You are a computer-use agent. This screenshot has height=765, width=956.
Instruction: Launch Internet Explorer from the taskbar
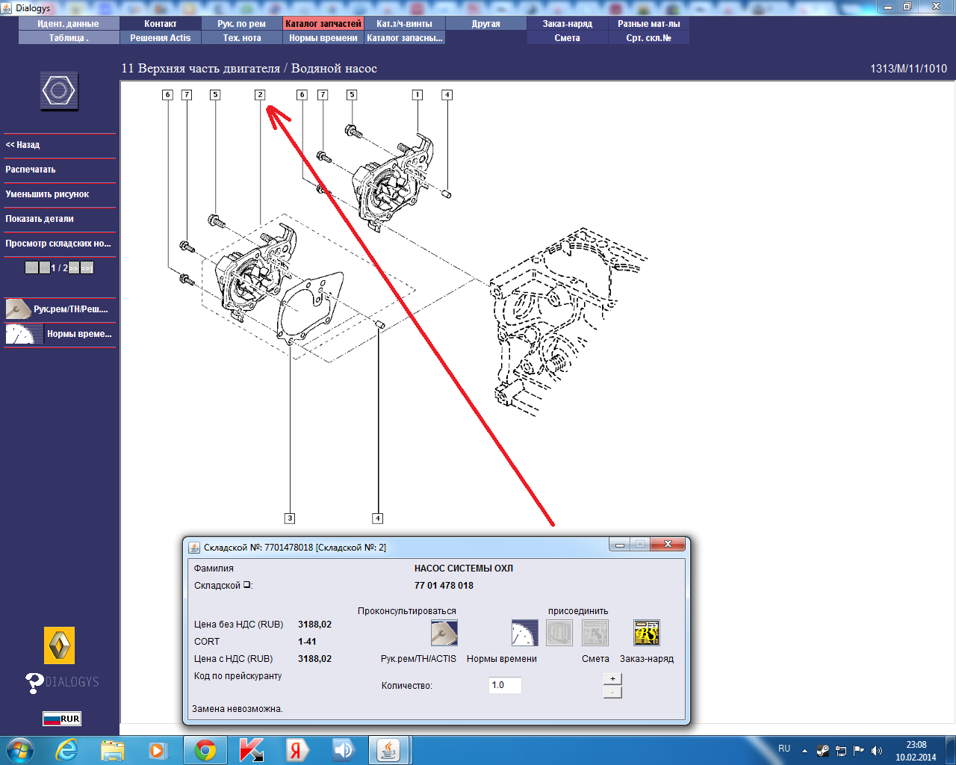(66, 750)
